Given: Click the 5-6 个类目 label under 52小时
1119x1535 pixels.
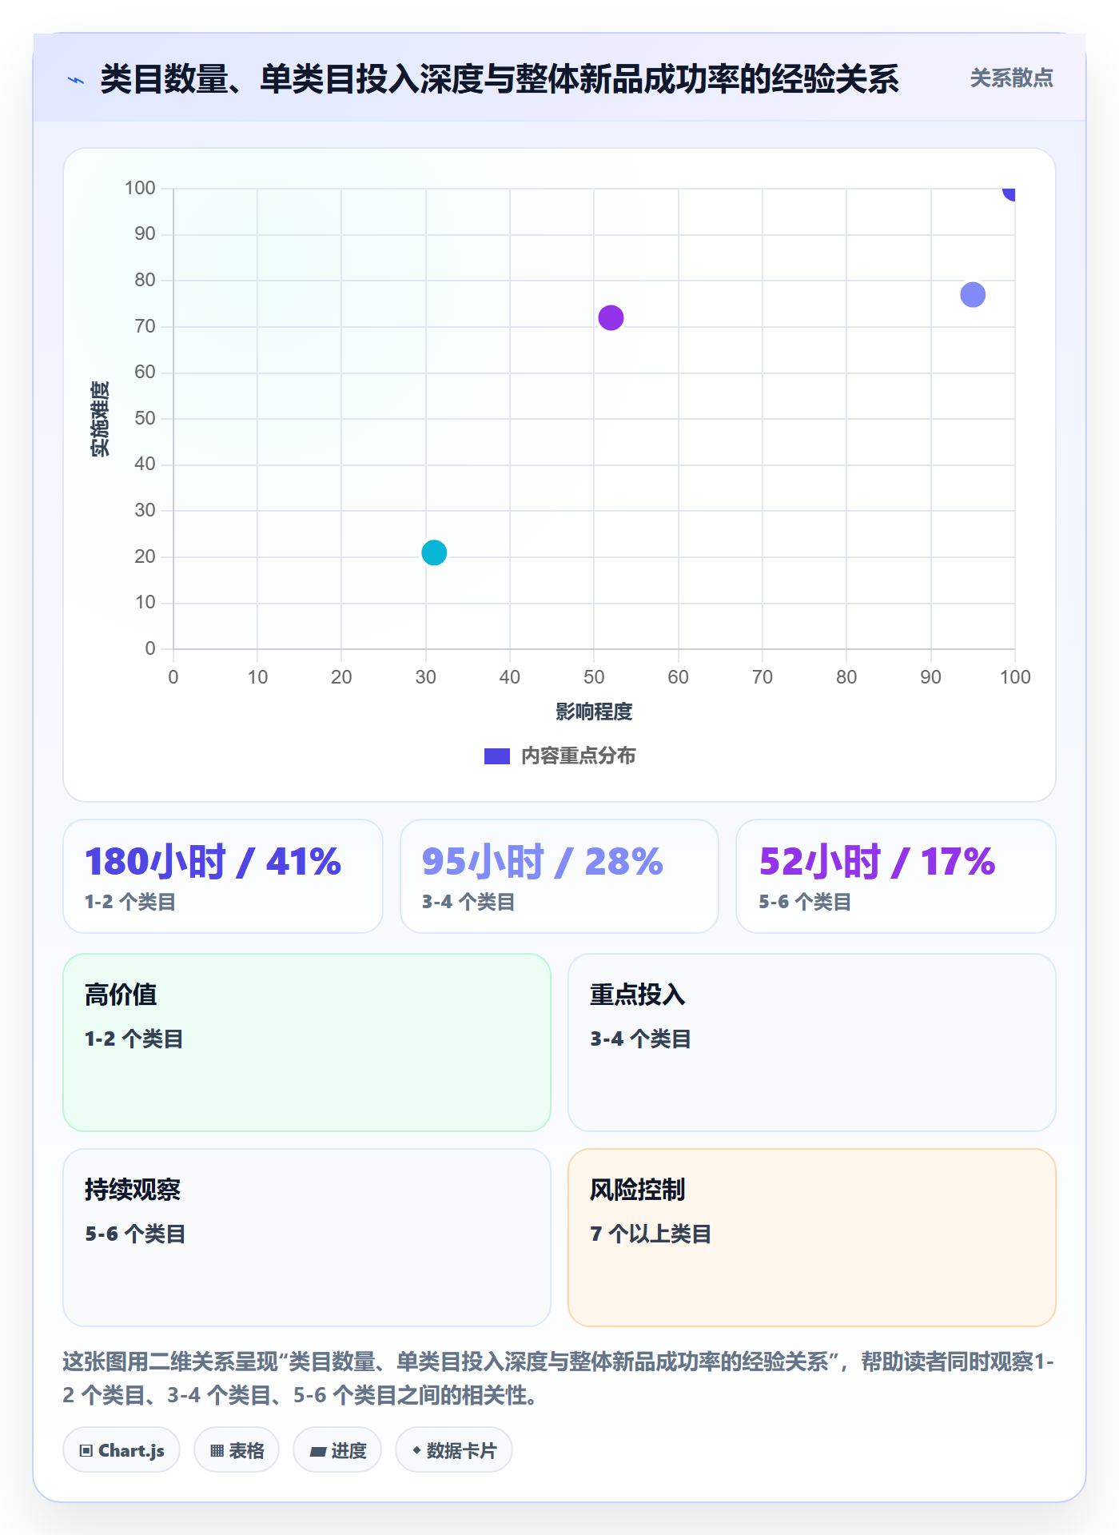Looking at the screenshot, I should pos(805,903).
